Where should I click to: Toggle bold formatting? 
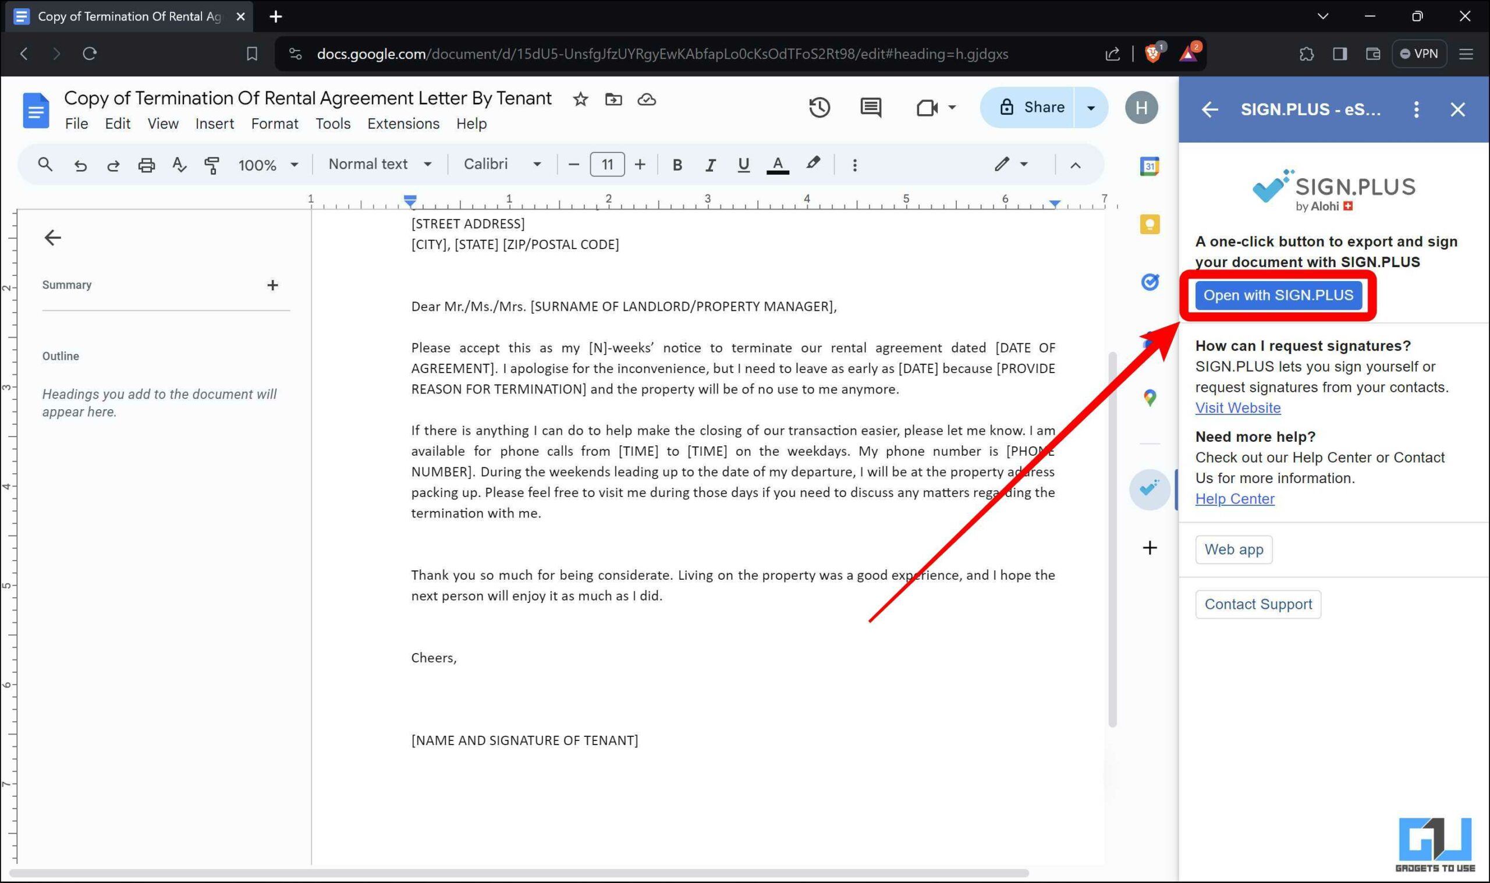pos(676,165)
